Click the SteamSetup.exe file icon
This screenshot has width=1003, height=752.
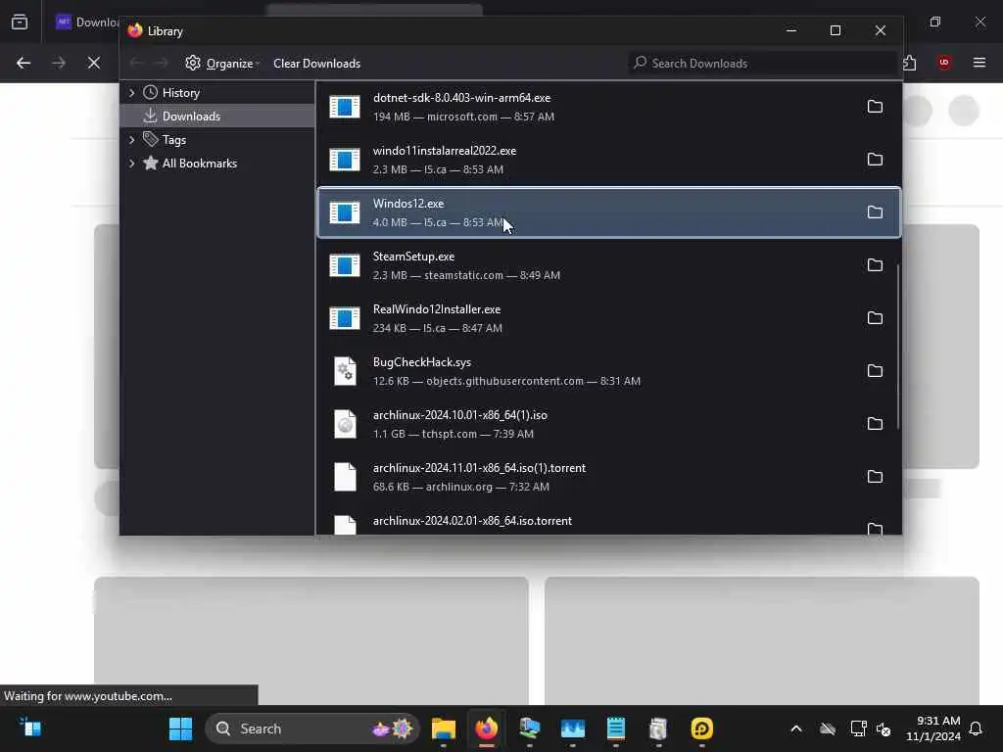coord(345,265)
